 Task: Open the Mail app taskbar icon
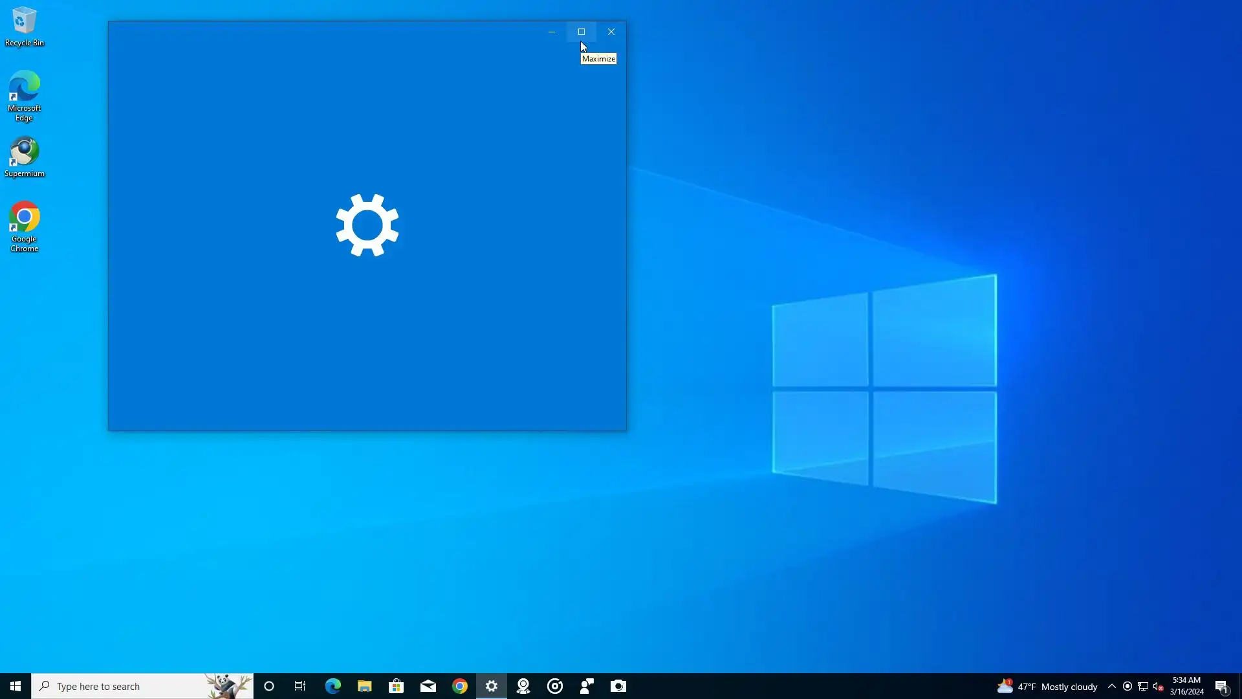coord(428,686)
